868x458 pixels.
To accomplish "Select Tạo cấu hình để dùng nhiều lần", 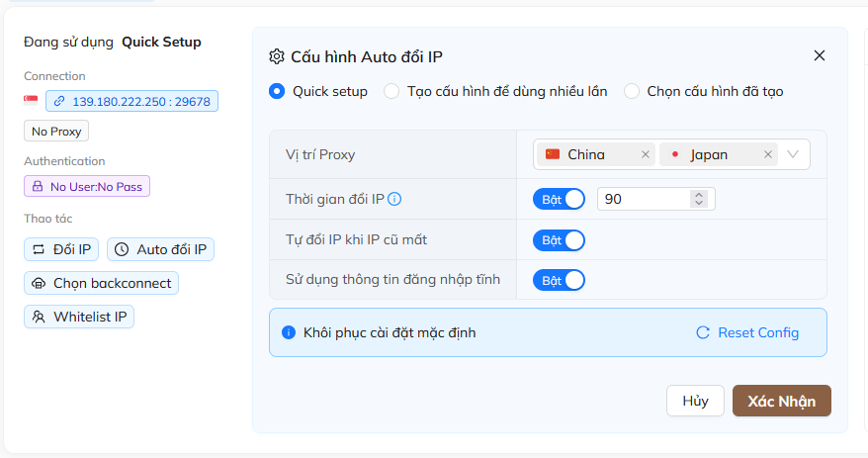I will pyautogui.click(x=391, y=91).
